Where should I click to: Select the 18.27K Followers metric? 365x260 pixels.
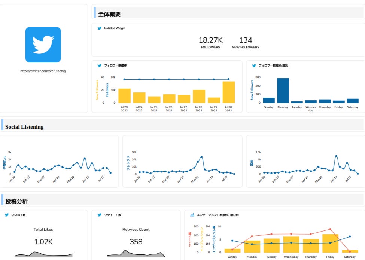tap(210, 43)
